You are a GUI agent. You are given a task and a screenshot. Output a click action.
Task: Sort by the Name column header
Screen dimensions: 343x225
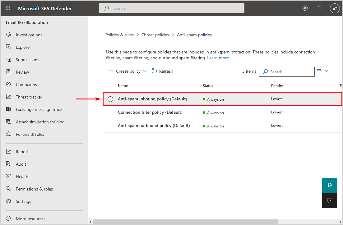coord(123,86)
